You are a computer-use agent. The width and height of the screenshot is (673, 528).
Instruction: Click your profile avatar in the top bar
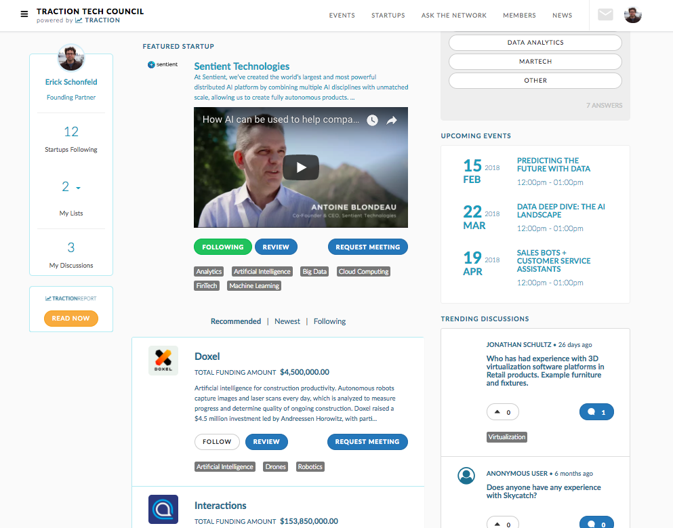(x=632, y=14)
